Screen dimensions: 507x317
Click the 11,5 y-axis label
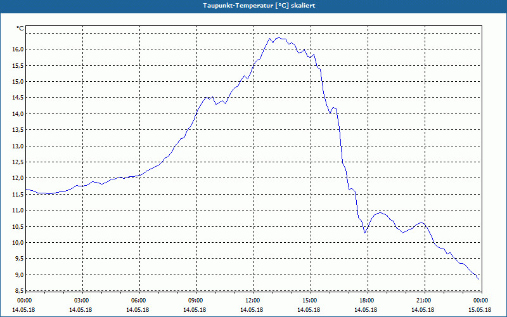point(18,195)
